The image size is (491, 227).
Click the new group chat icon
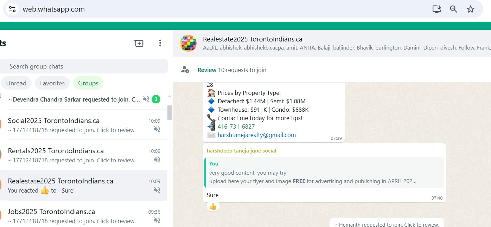pos(139,43)
